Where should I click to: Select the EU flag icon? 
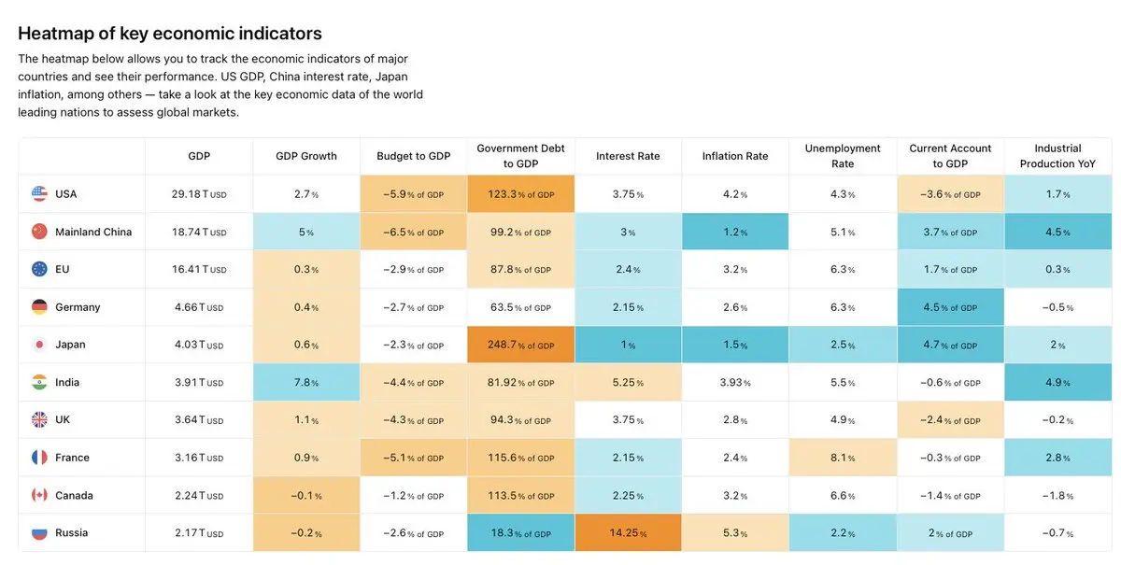(x=39, y=269)
